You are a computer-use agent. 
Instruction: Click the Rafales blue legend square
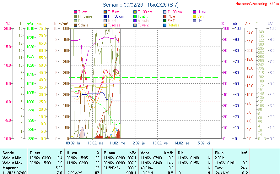(165, 25)
